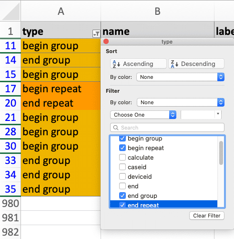The height and width of the screenshot is (239, 234).
Task: Uncheck the begin repeat checkbox
Action: [x=122, y=148]
